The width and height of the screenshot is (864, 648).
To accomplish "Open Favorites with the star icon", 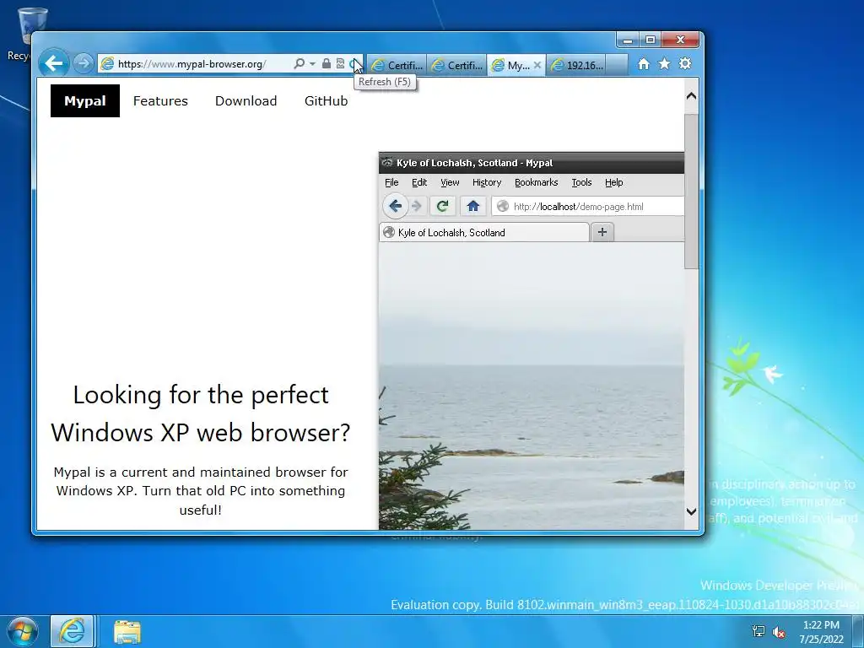I will (665, 64).
